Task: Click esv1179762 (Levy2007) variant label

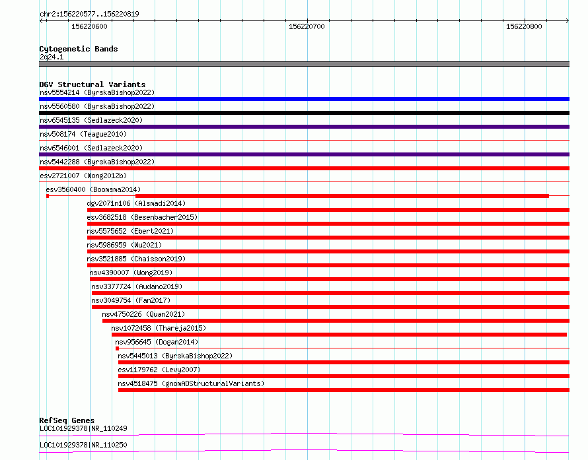Action: tap(159, 370)
